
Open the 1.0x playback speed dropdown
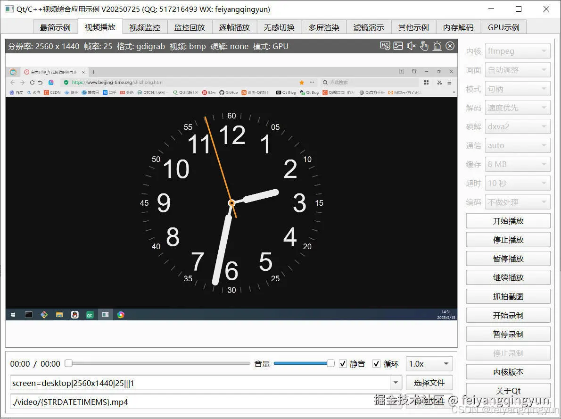click(429, 363)
